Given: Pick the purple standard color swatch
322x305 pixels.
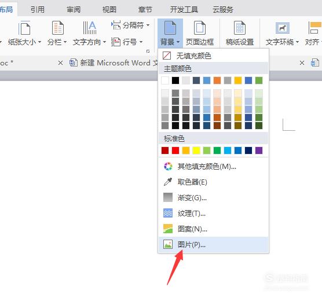Looking at the screenshot, I should [x=259, y=150].
